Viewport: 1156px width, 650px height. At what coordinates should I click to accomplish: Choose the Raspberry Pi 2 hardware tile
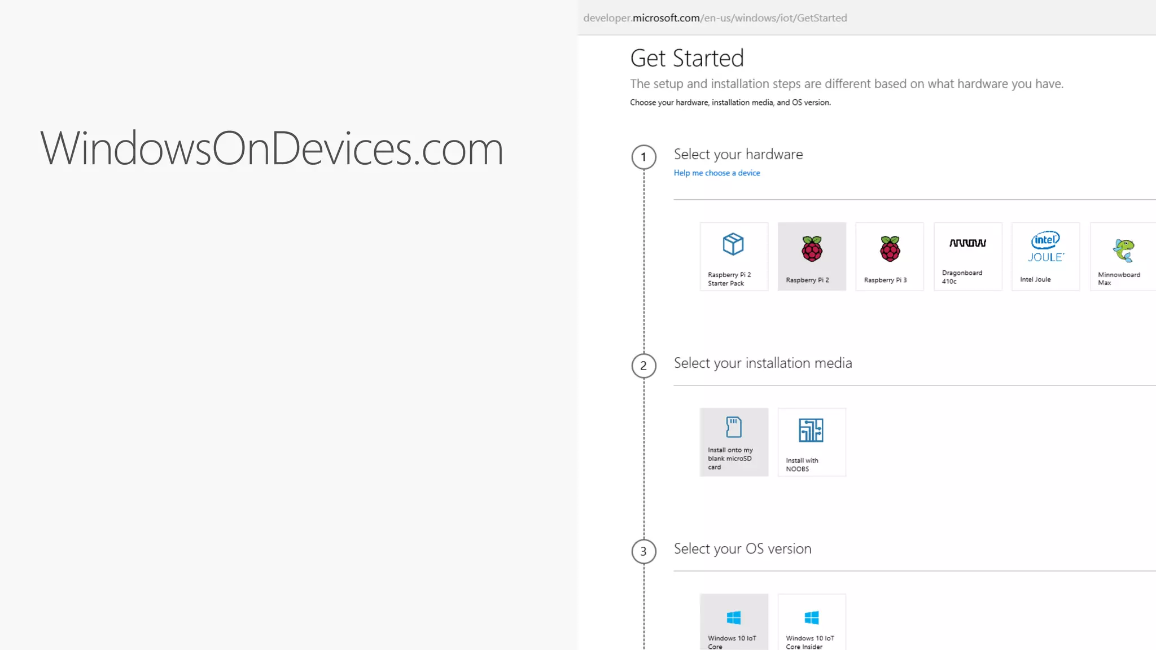(x=812, y=257)
